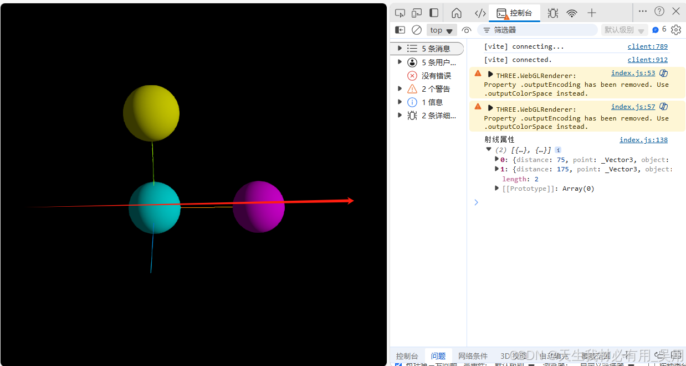Click the Copilot explain icon beside index.js:53
Viewport: 686px width, 366px height.
pyautogui.click(x=663, y=73)
